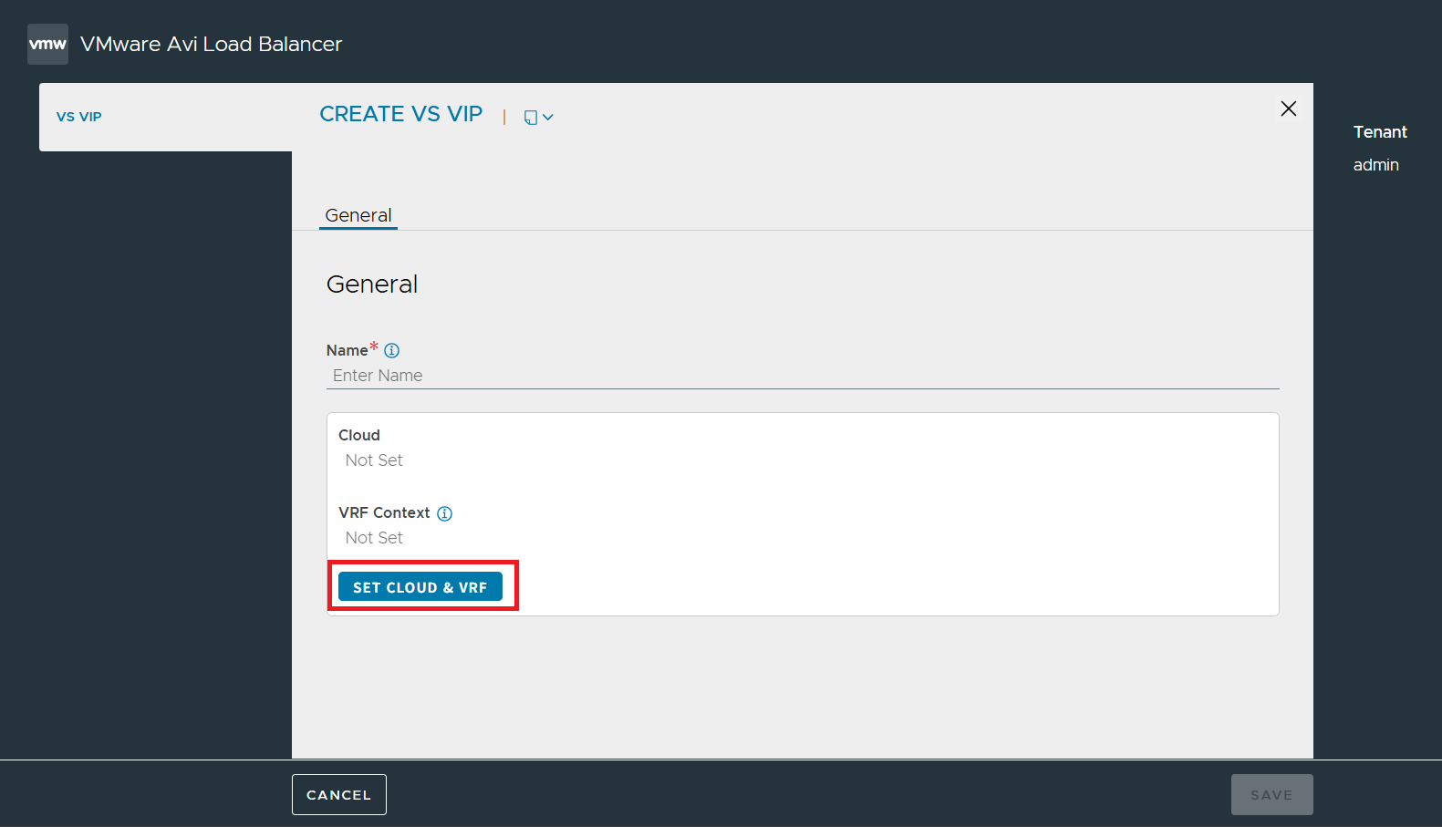Select the General tab

[358, 215]
